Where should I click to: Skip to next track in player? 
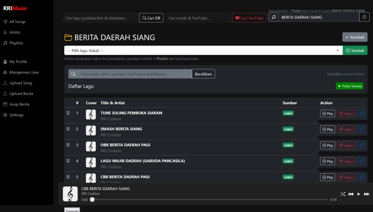tap(366, 194)
